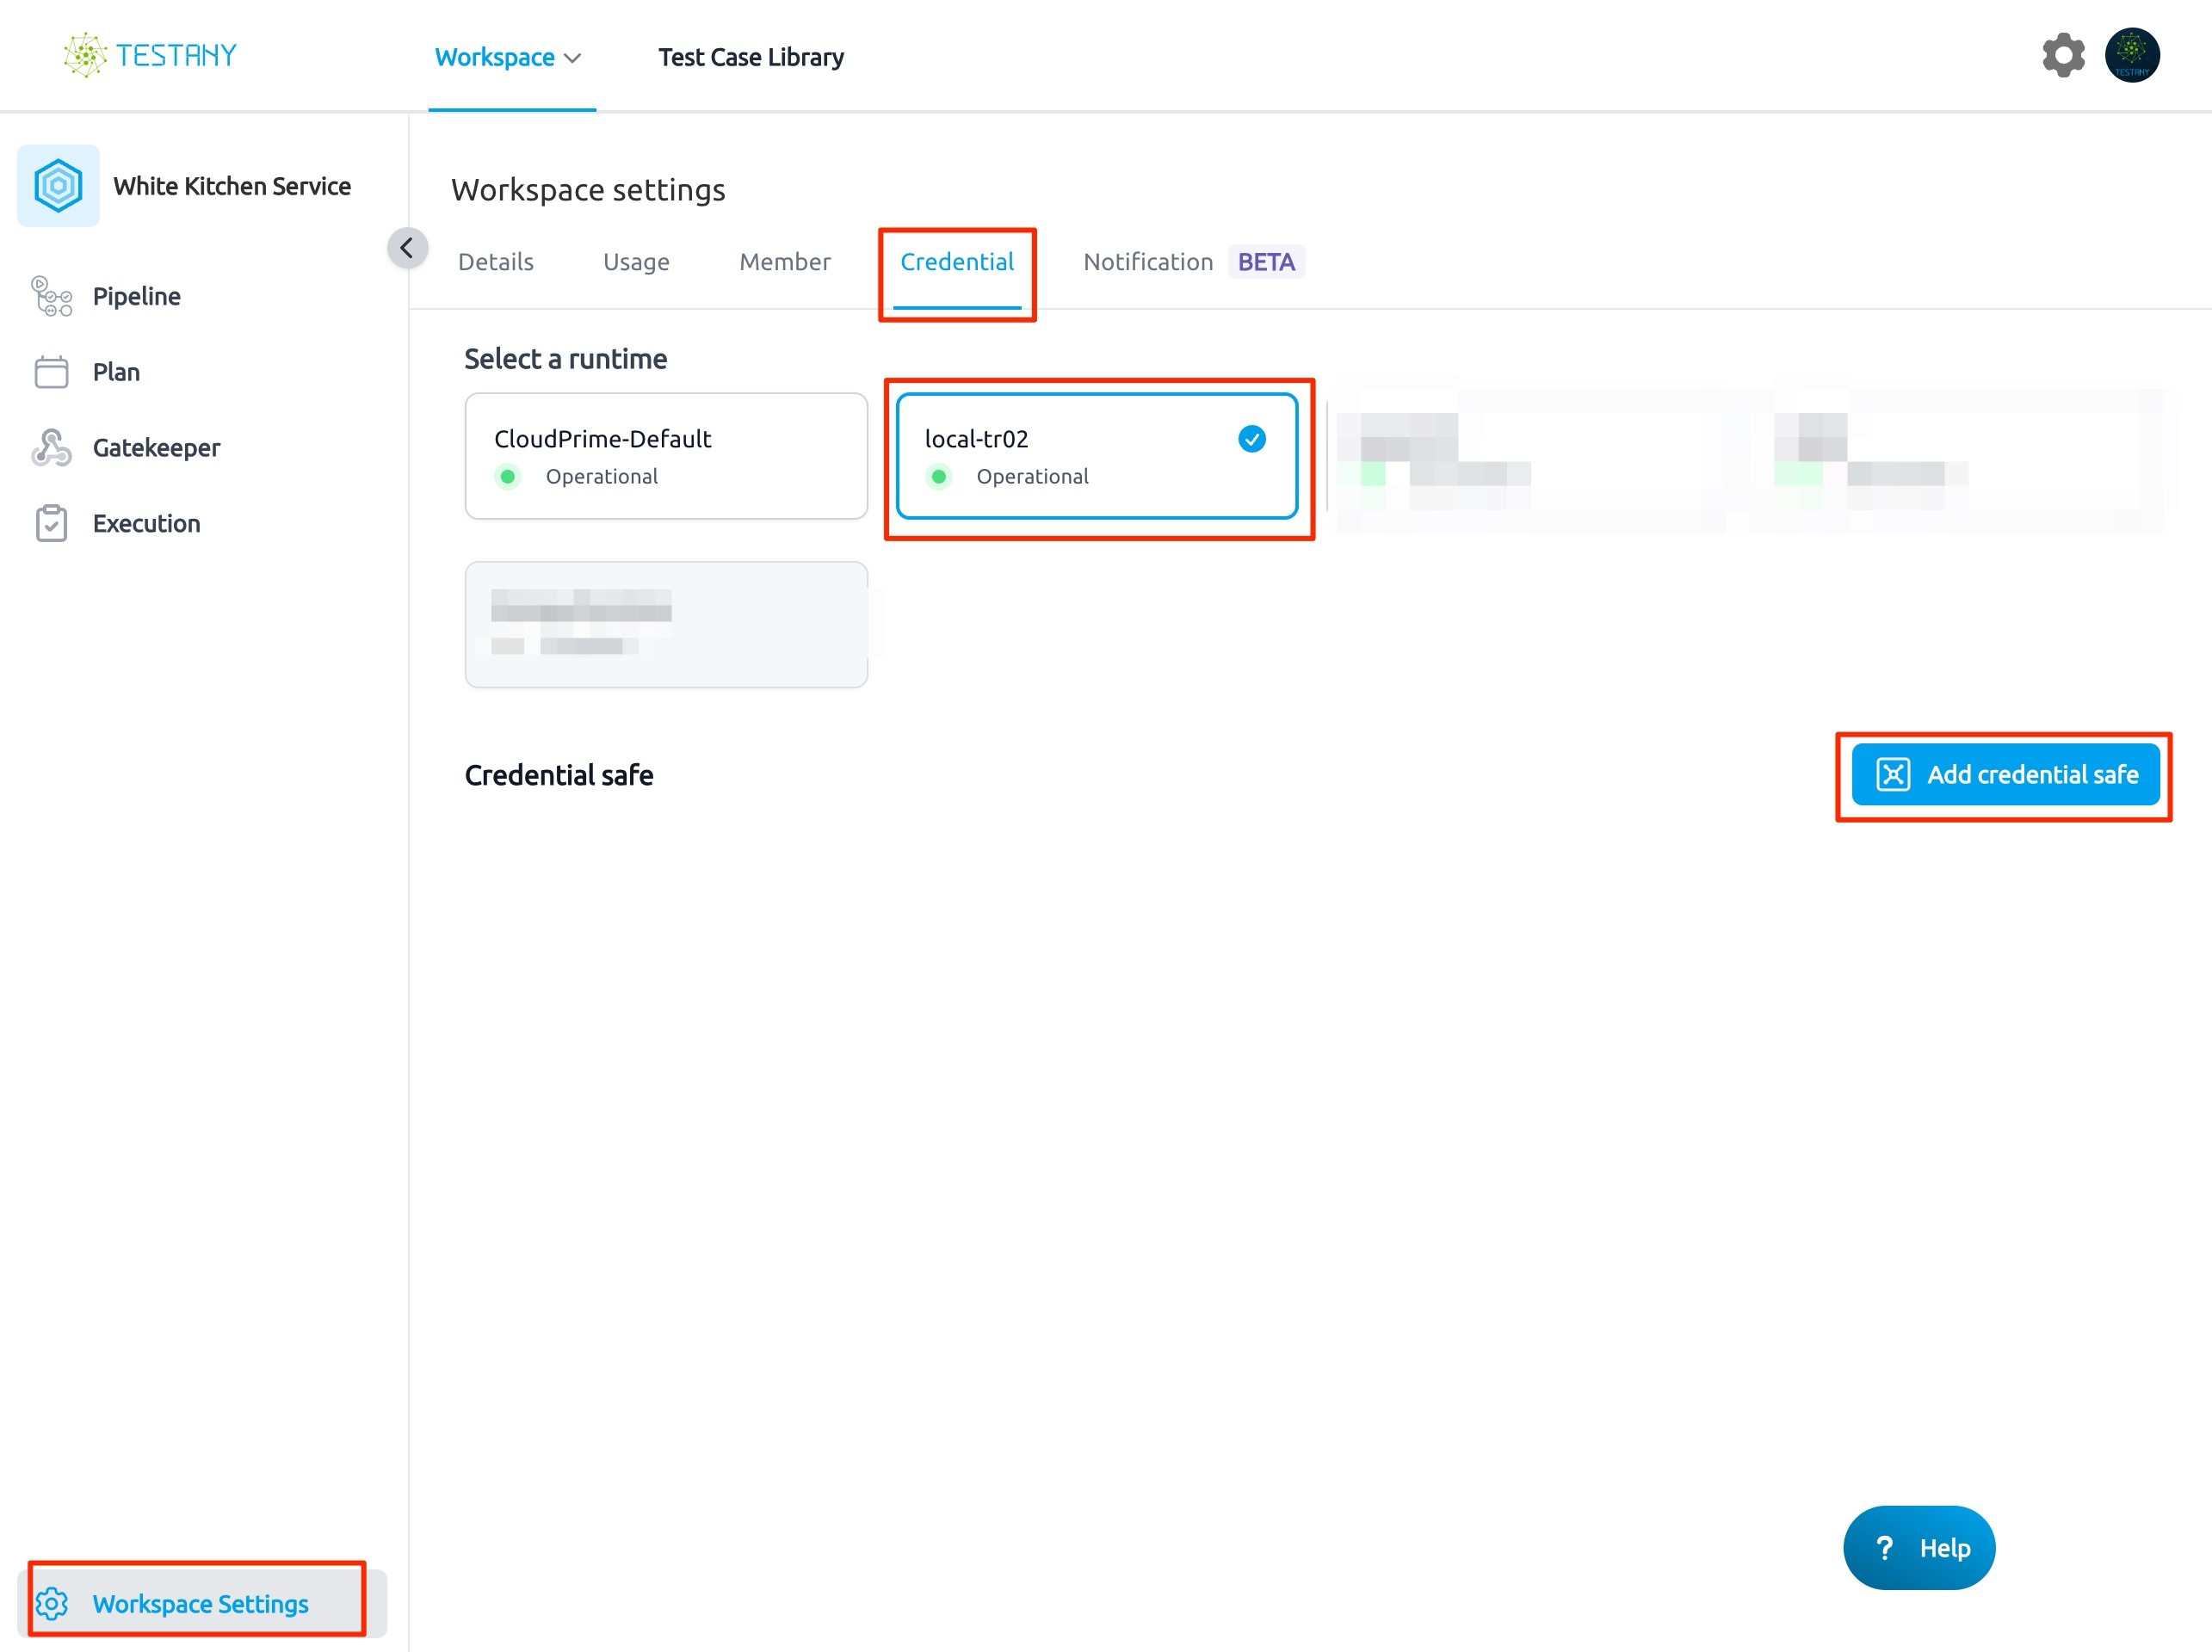The width and height of the screenshot is (2212, 1652).
Task: Click the question mark Help icon
Action: (x=1884, y=1548)
